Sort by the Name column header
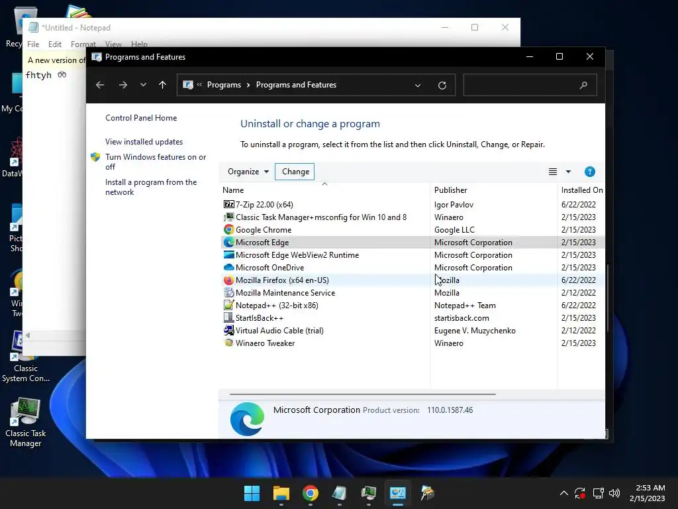The image size is (678, 509). [x=324, y=190]
